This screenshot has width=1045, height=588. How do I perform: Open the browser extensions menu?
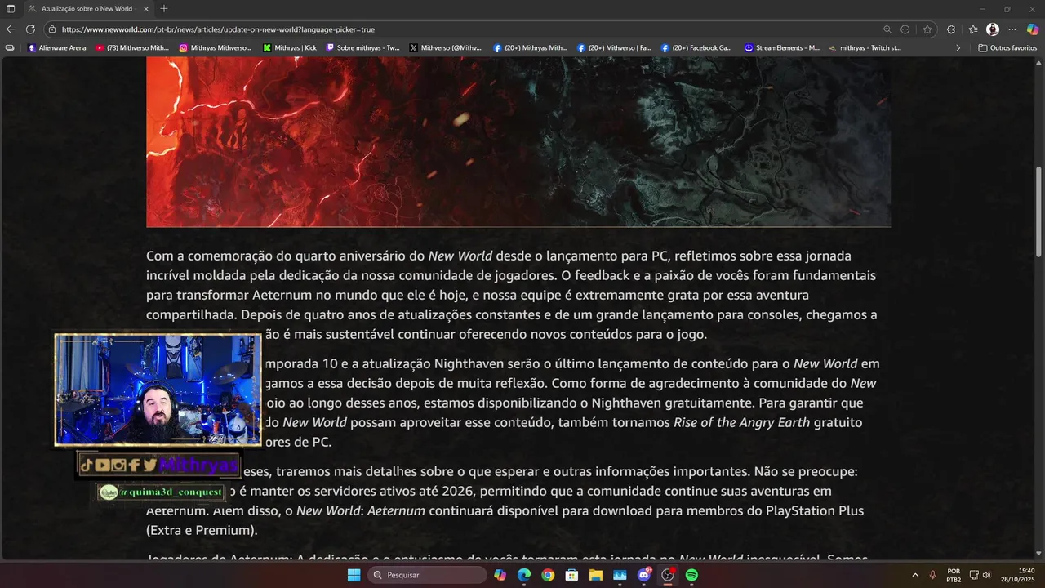pos(951,29)
